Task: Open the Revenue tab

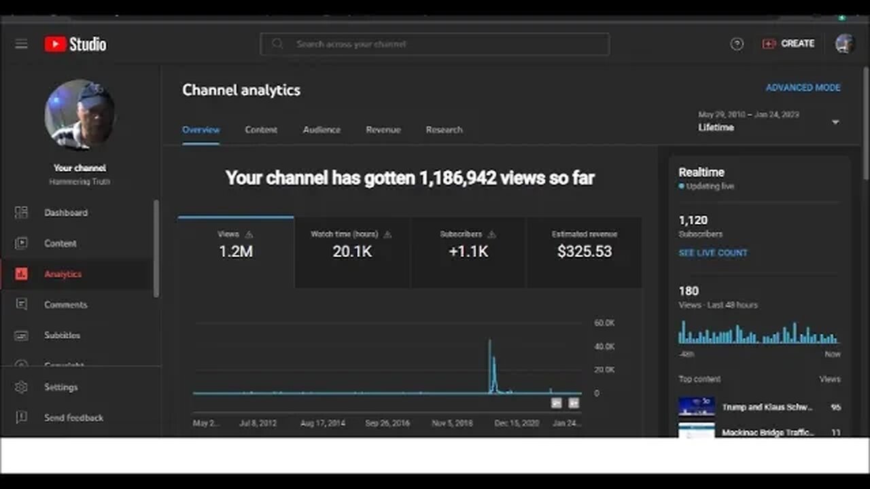Action: [383, 130]
